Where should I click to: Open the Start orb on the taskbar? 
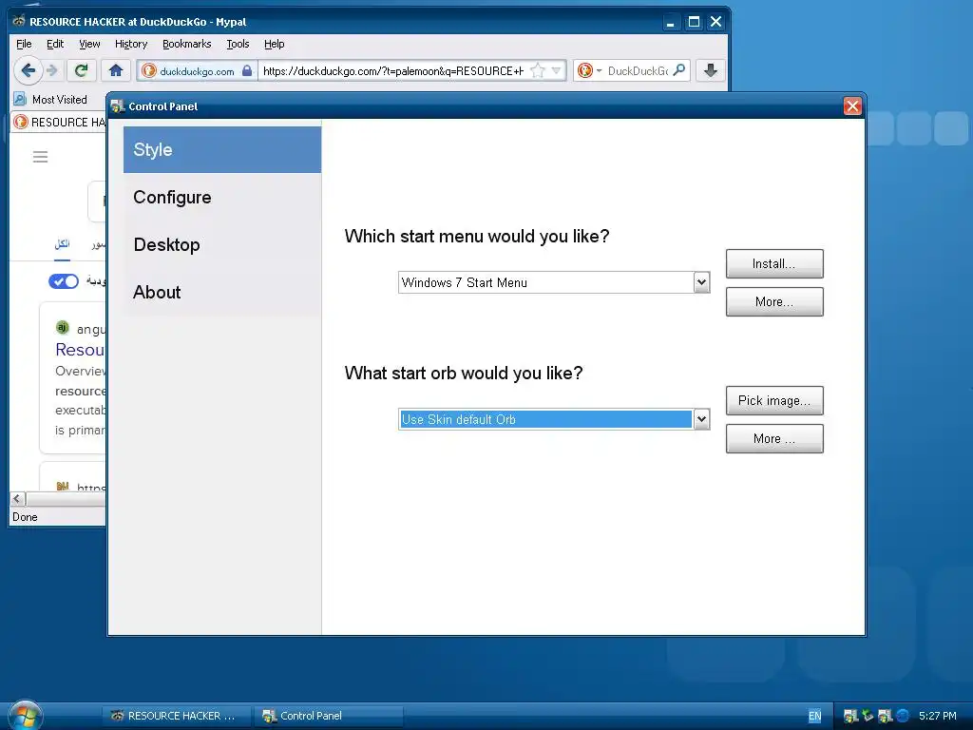point(25,715)
